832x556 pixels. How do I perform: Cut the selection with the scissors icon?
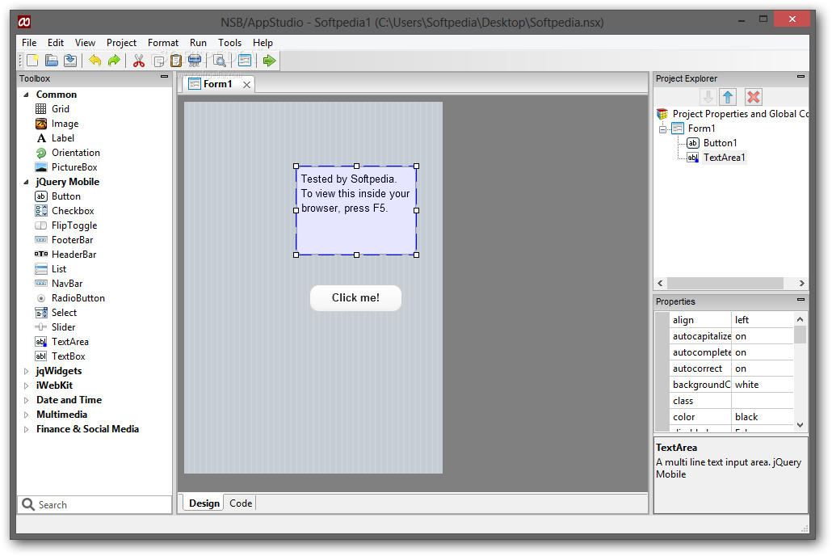point(138,61)
